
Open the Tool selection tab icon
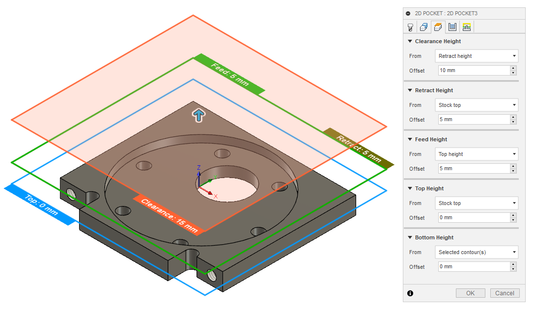click(410, 26)
